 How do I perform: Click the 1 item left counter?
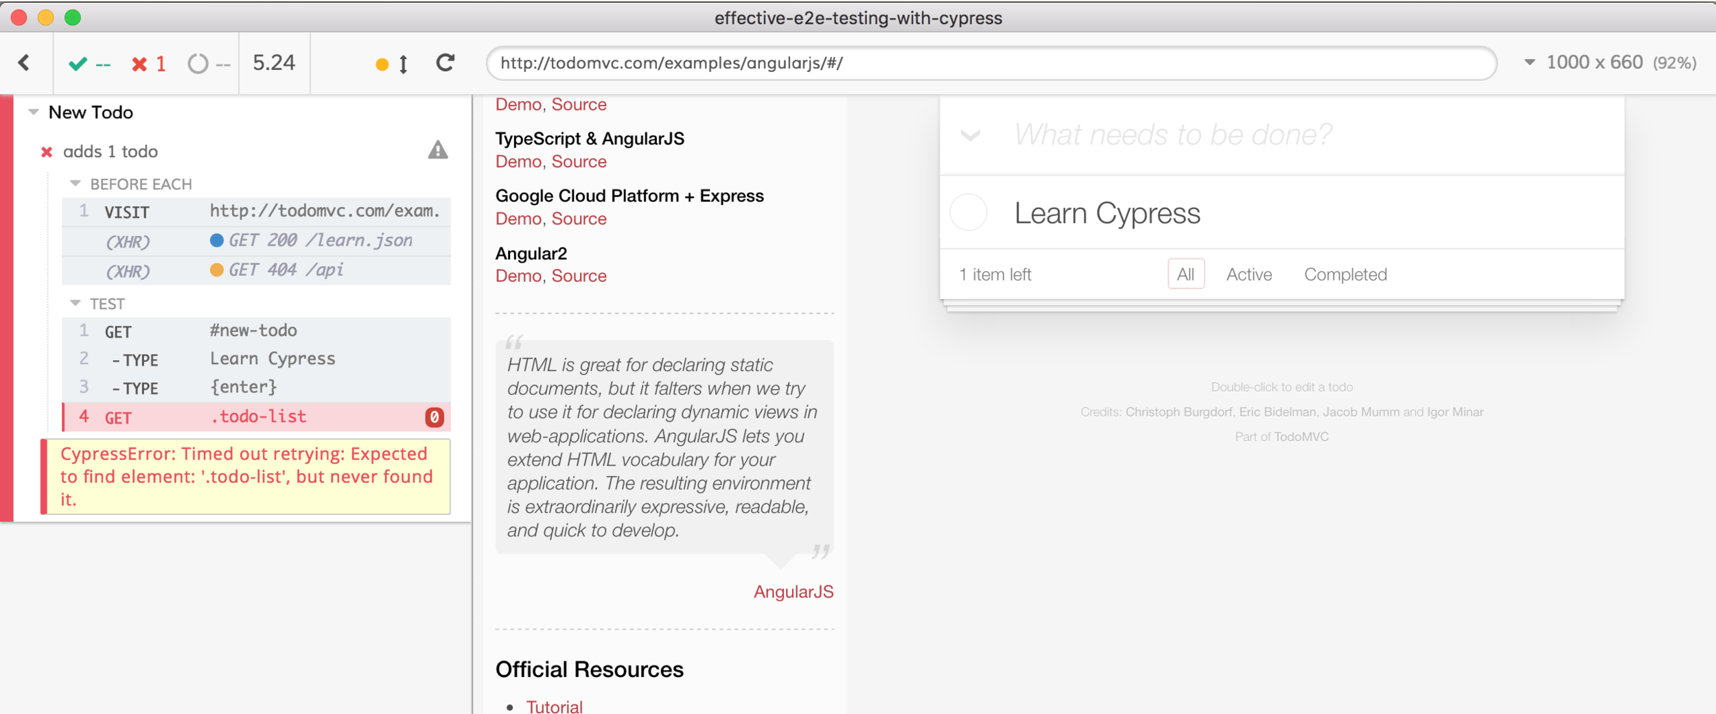point(995,275)
